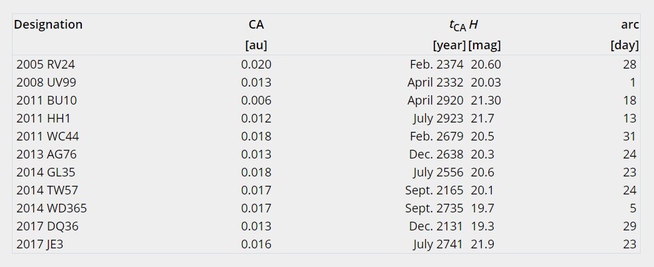Click the 2014 TW57 designation
Image resolution: width=654 pixels, height=267 pixels.
pos(47,190)
